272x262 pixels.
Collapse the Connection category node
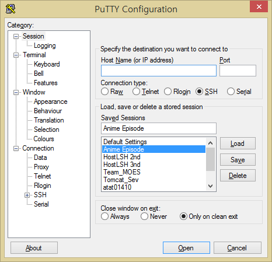coord(16,148)
